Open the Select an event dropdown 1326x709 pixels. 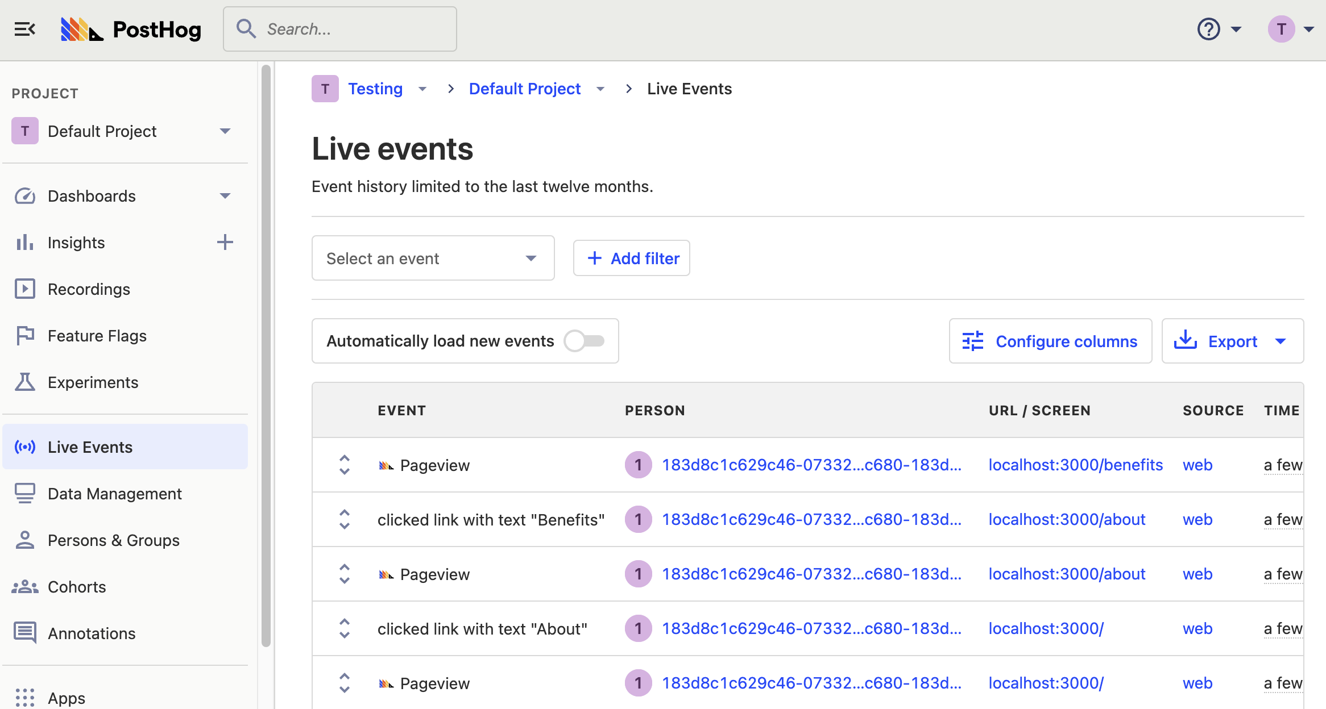433,258
